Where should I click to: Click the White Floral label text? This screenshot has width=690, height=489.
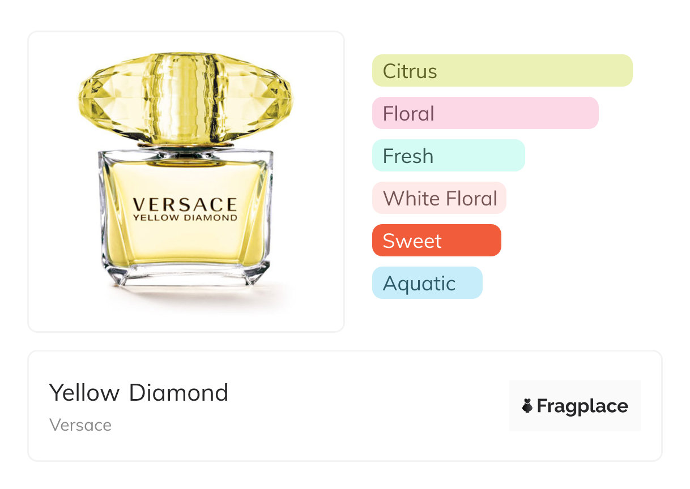[440, 199]
